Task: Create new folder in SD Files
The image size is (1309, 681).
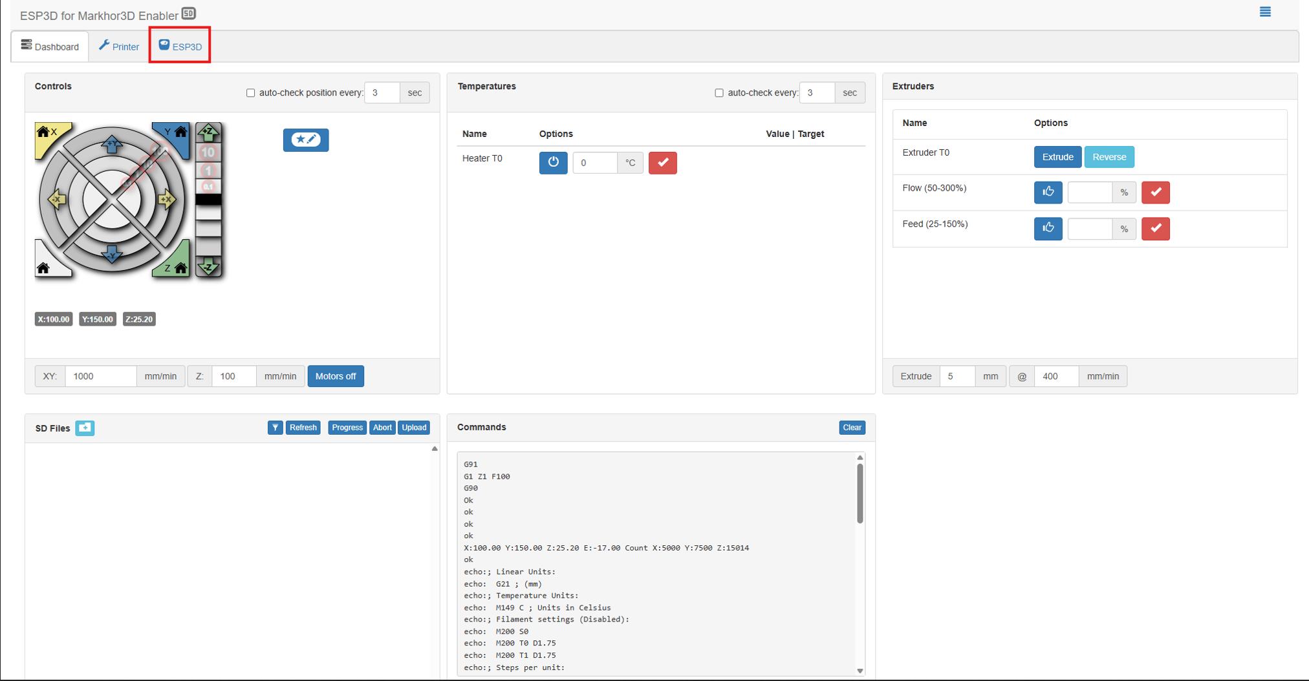Action: [85, 428]
